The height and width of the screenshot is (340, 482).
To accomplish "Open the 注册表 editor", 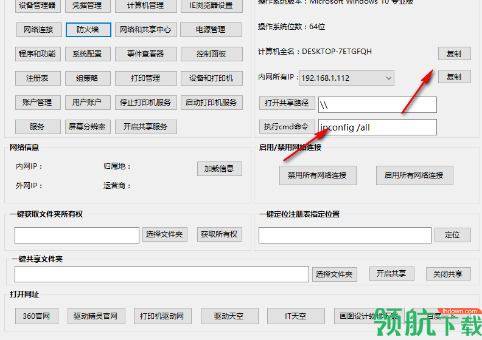I will (x=38, y=78).
